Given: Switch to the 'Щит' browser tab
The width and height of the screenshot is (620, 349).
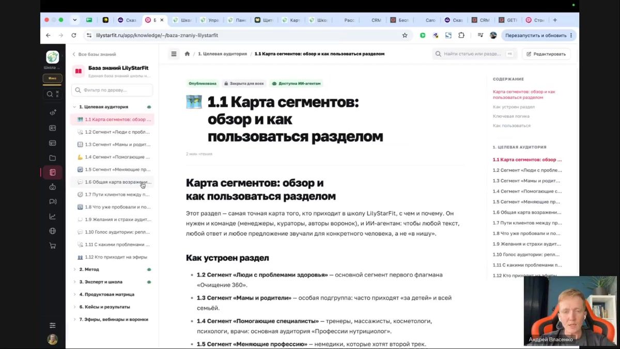Looking at the screenshot, I should pyautogui.click(x=265, y=20).
